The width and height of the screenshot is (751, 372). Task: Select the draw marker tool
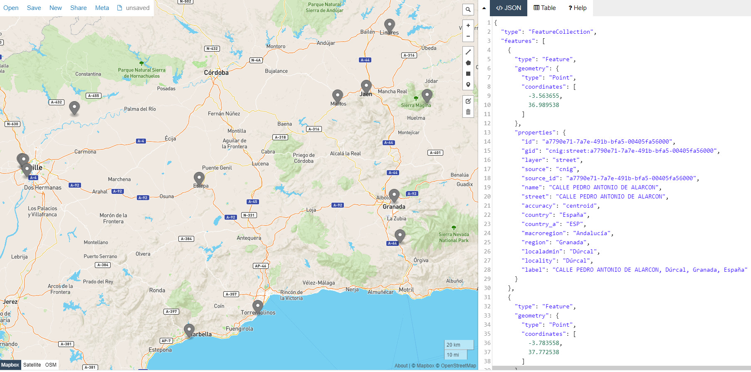[468, 84]
